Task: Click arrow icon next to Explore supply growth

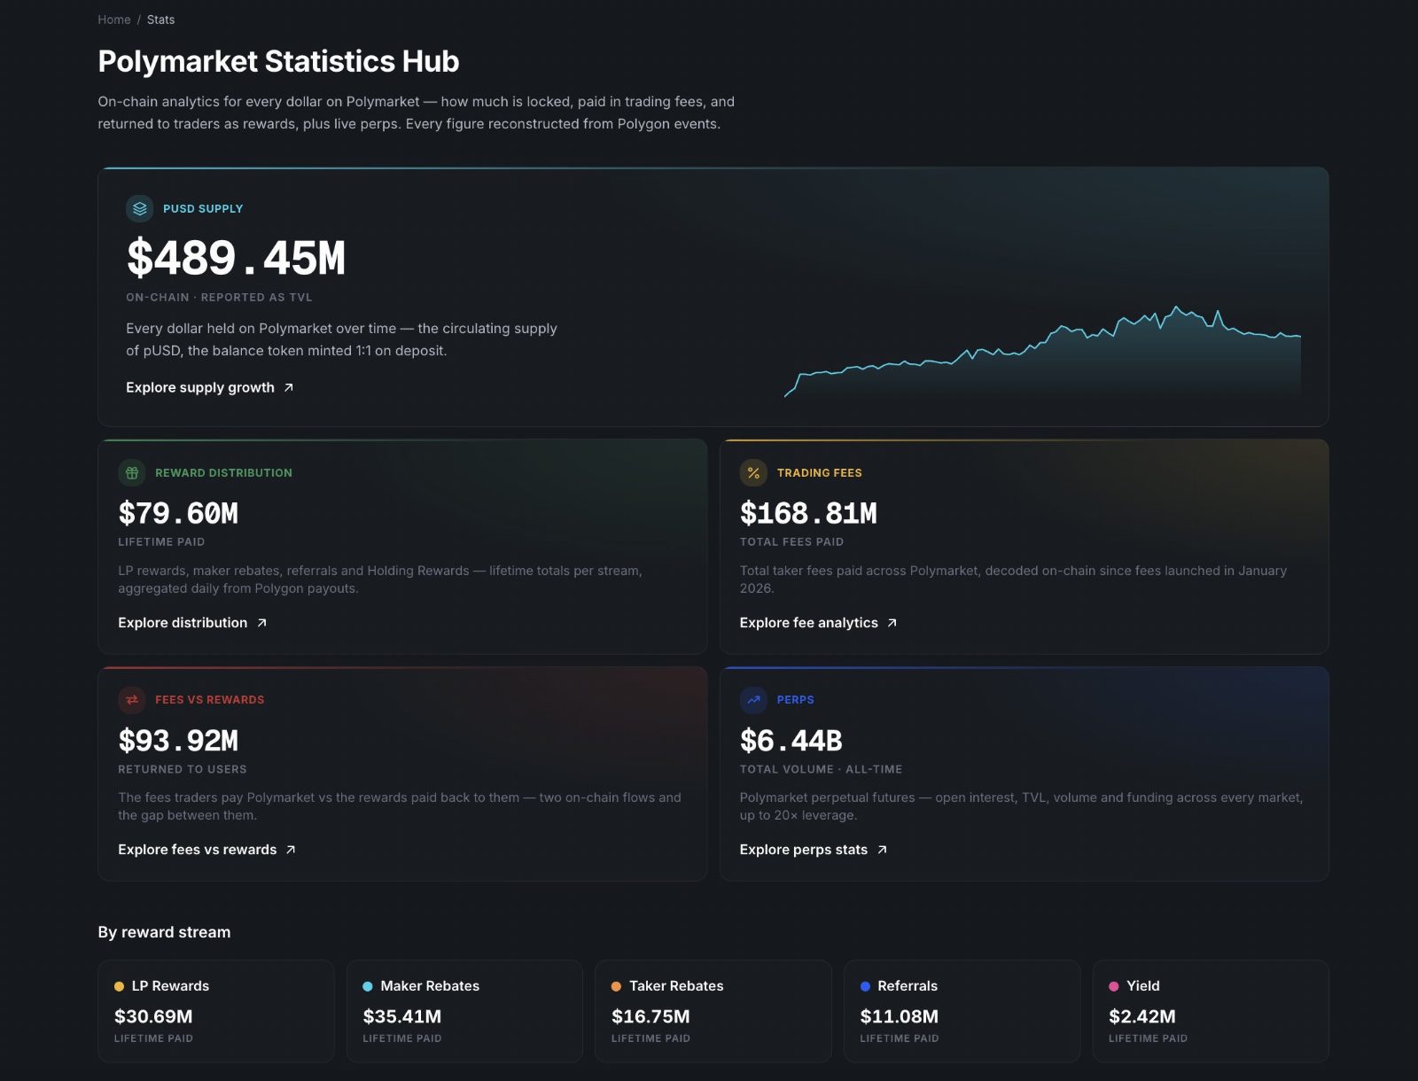Action: click(289, 388)
